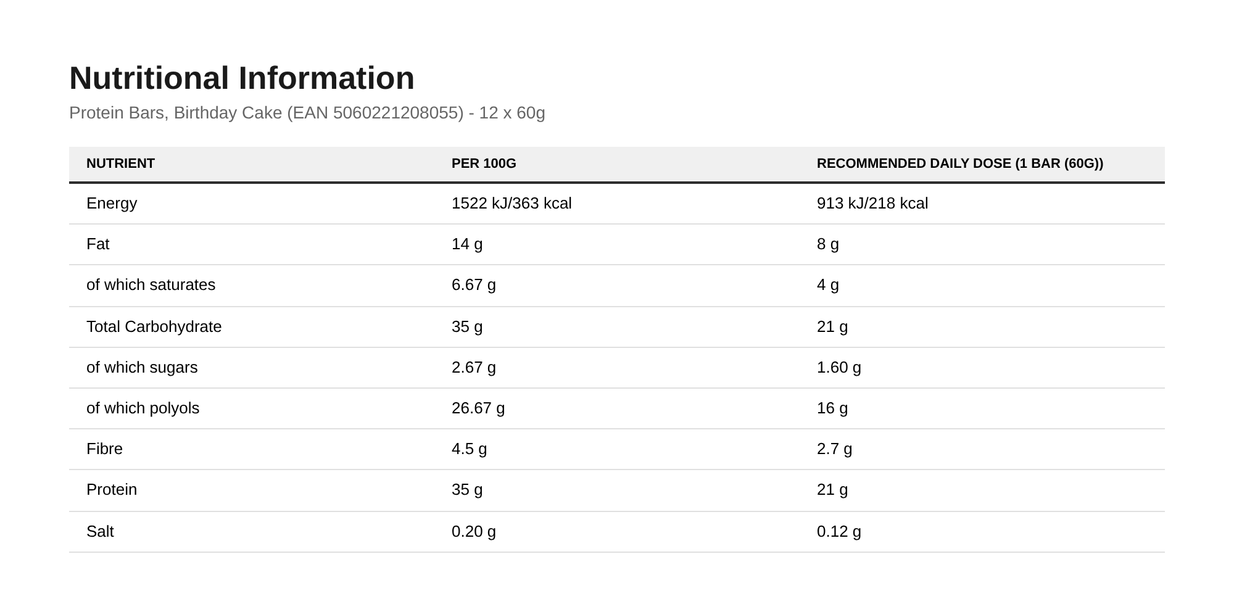Select the 'of which polyols' label
This screenshot has height=612, width=1234.
click(x=143, y=408)
